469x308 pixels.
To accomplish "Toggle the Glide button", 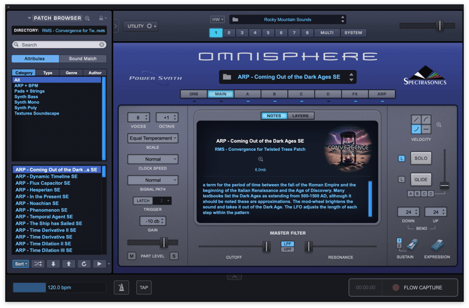I will pos(421,180).
